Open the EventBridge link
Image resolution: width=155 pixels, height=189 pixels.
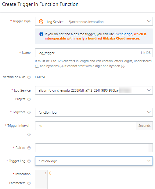(124, 34)
